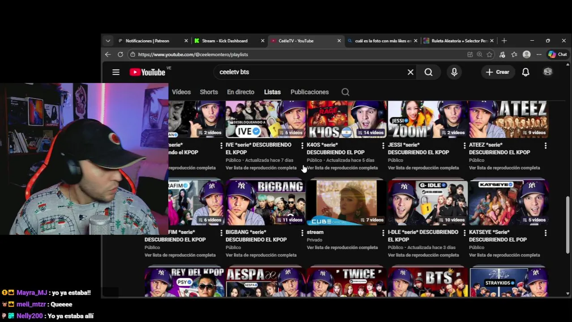Screen dimensions: 572x322
Task: Select the channel Listas tab
Action: point(272,92)
